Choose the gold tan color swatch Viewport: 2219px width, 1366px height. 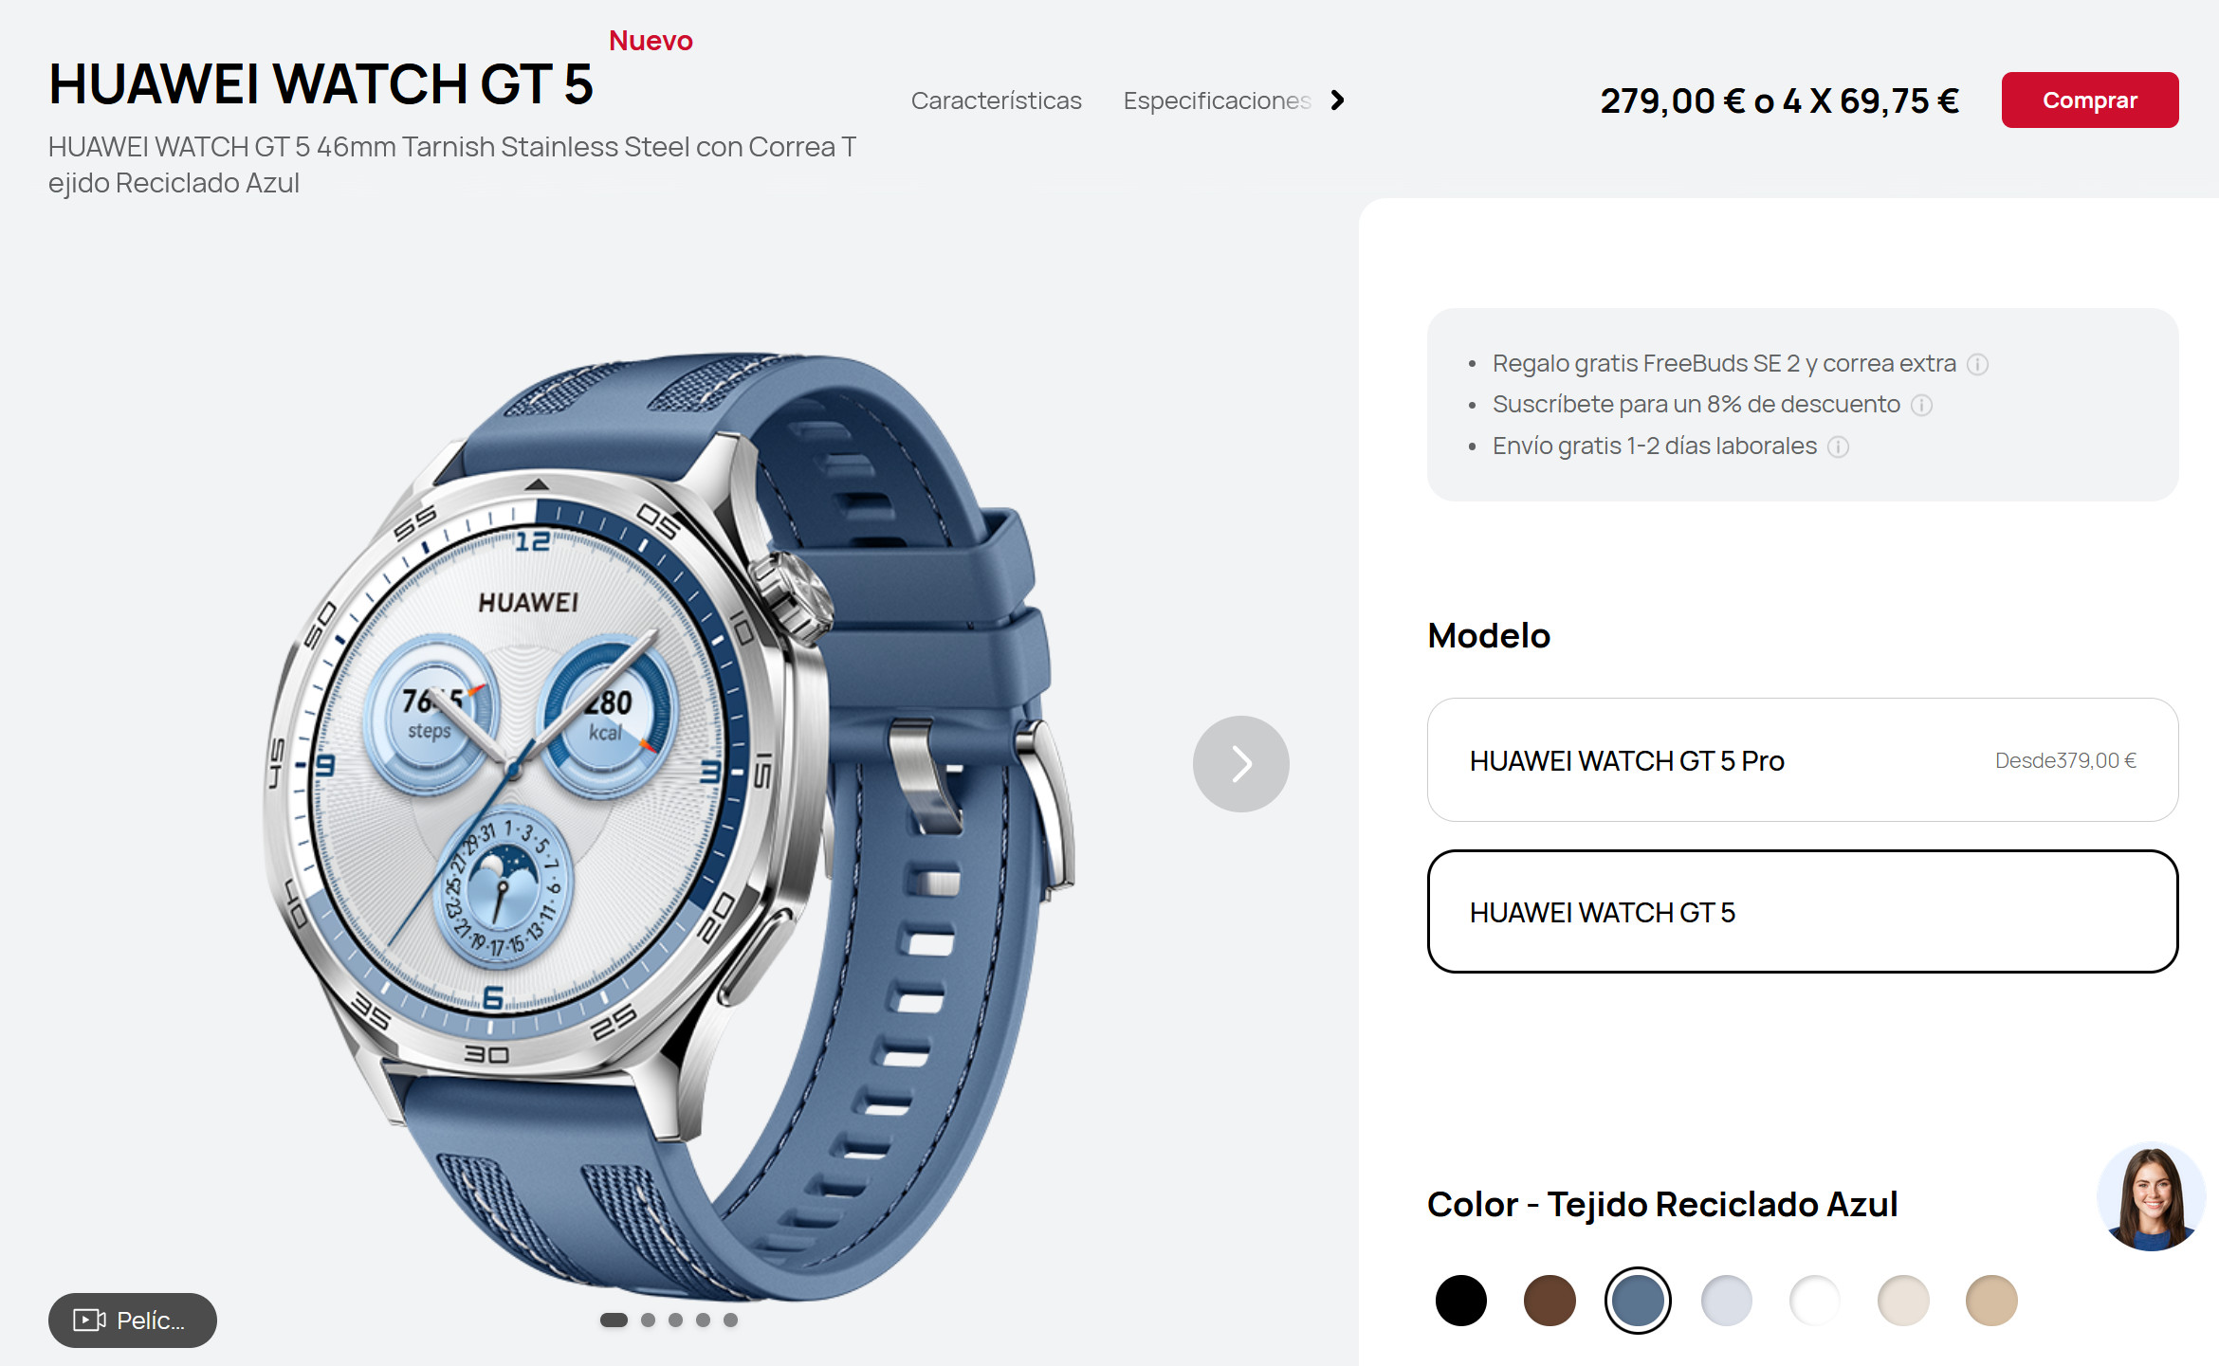(x=1991, y=1301)
